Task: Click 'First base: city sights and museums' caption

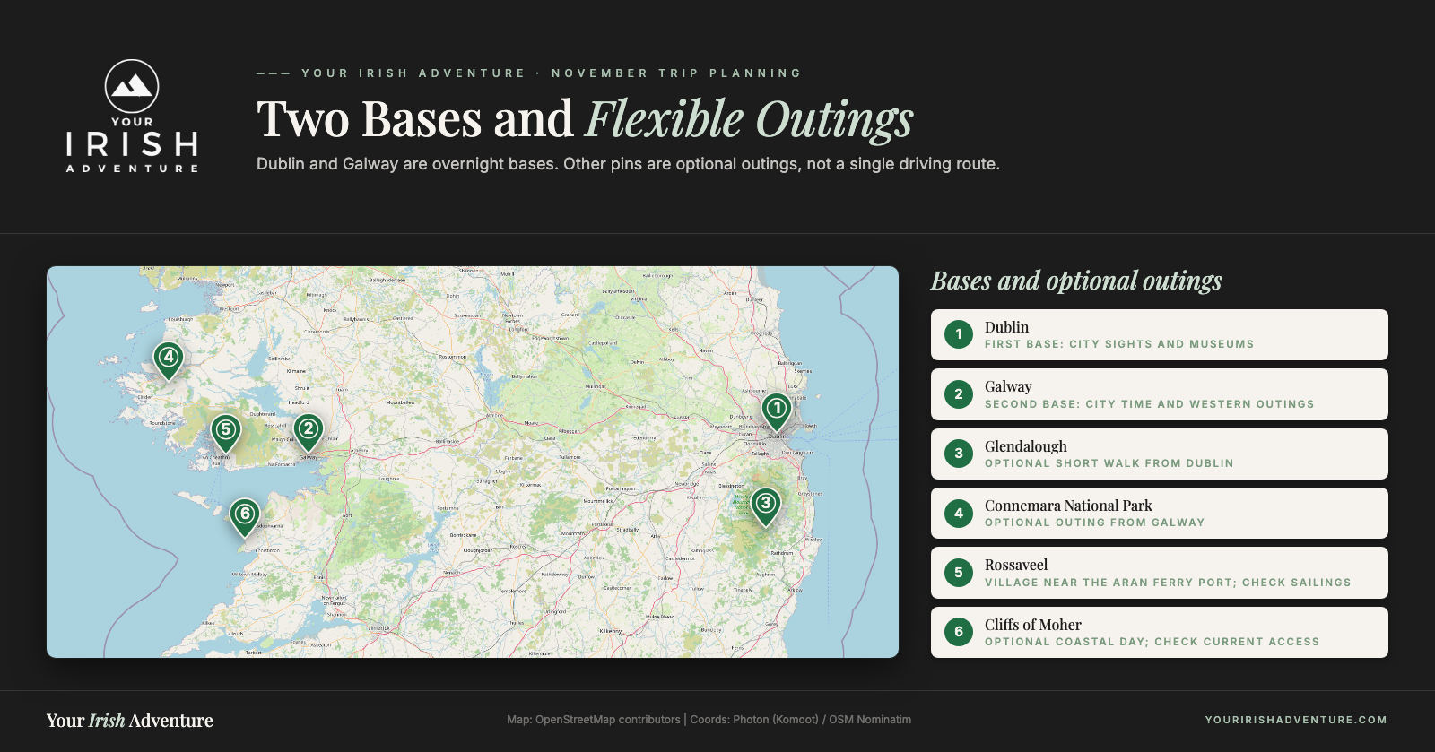Action: point(1119,344)
